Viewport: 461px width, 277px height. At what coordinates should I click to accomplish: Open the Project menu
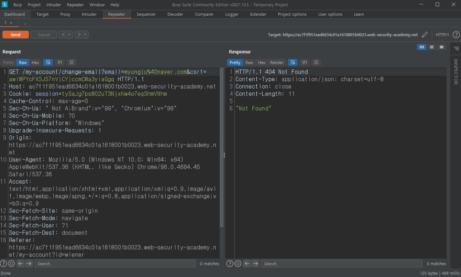coord(34,5)
